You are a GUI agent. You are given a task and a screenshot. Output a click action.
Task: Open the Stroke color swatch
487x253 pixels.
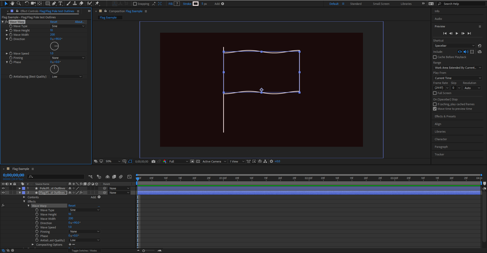click(x=196, y=4)
